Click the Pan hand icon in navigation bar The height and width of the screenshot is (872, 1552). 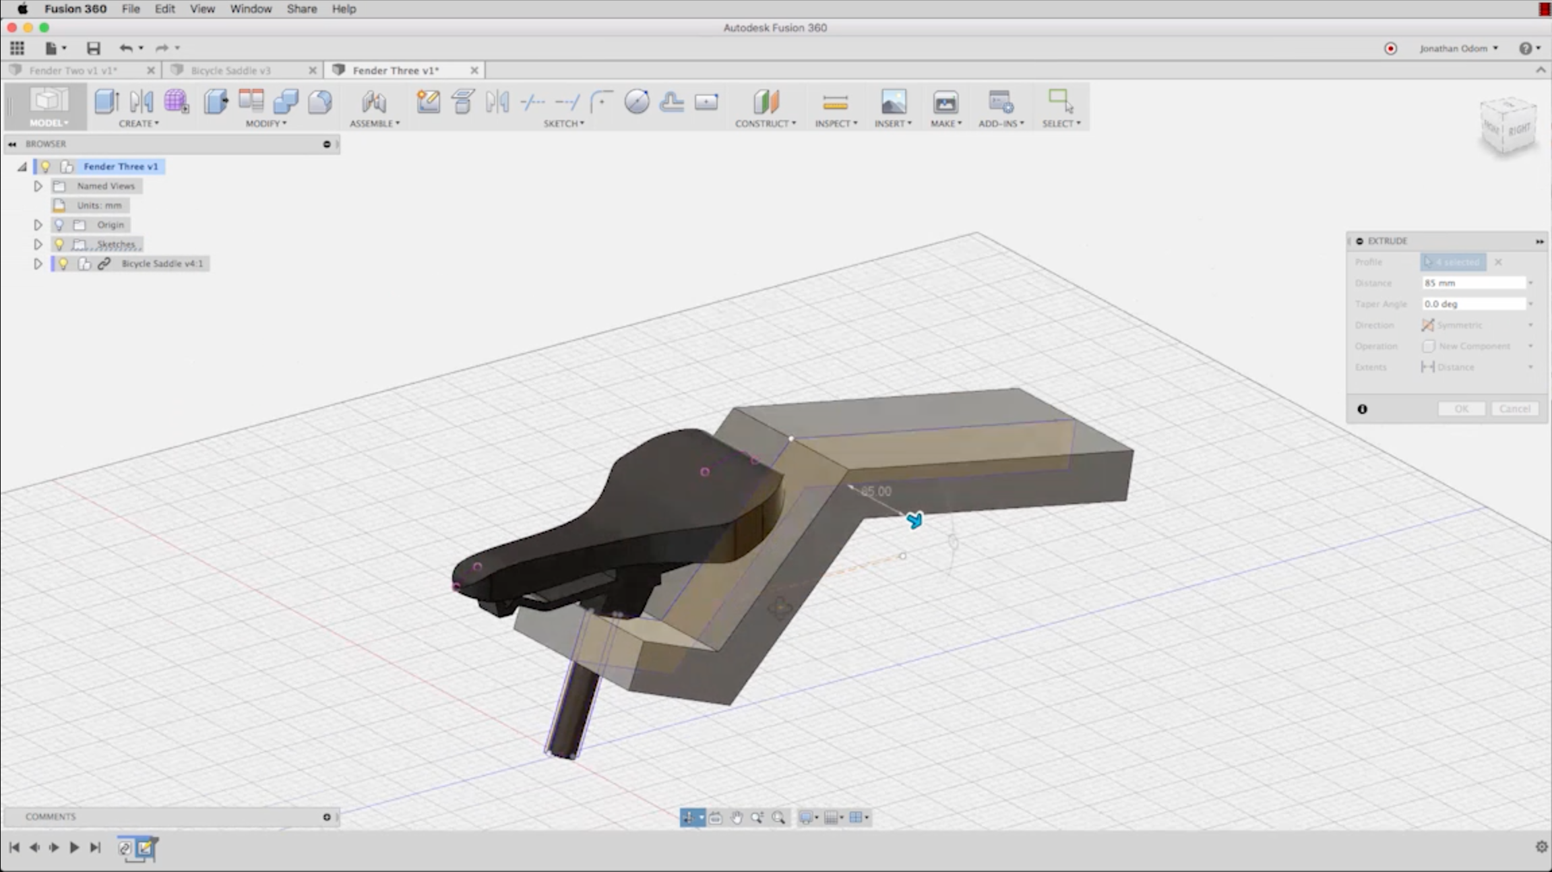point(736,817)
